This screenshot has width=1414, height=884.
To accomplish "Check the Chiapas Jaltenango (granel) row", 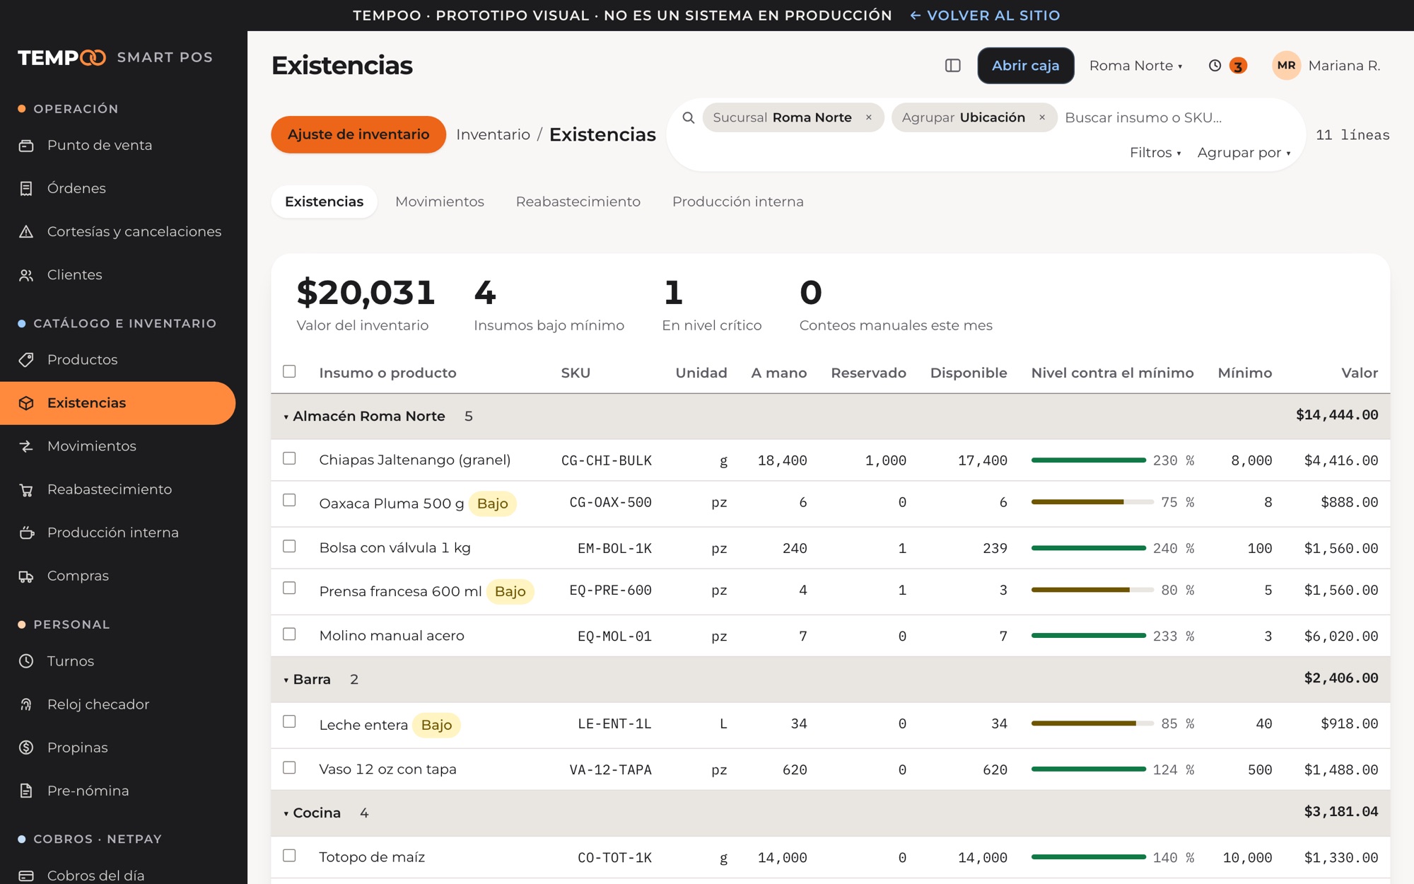I will (289, 458).
